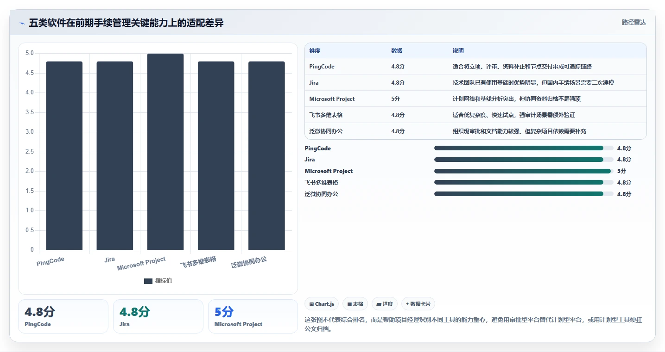Open the PingCode 4.8分 data card

63,316
